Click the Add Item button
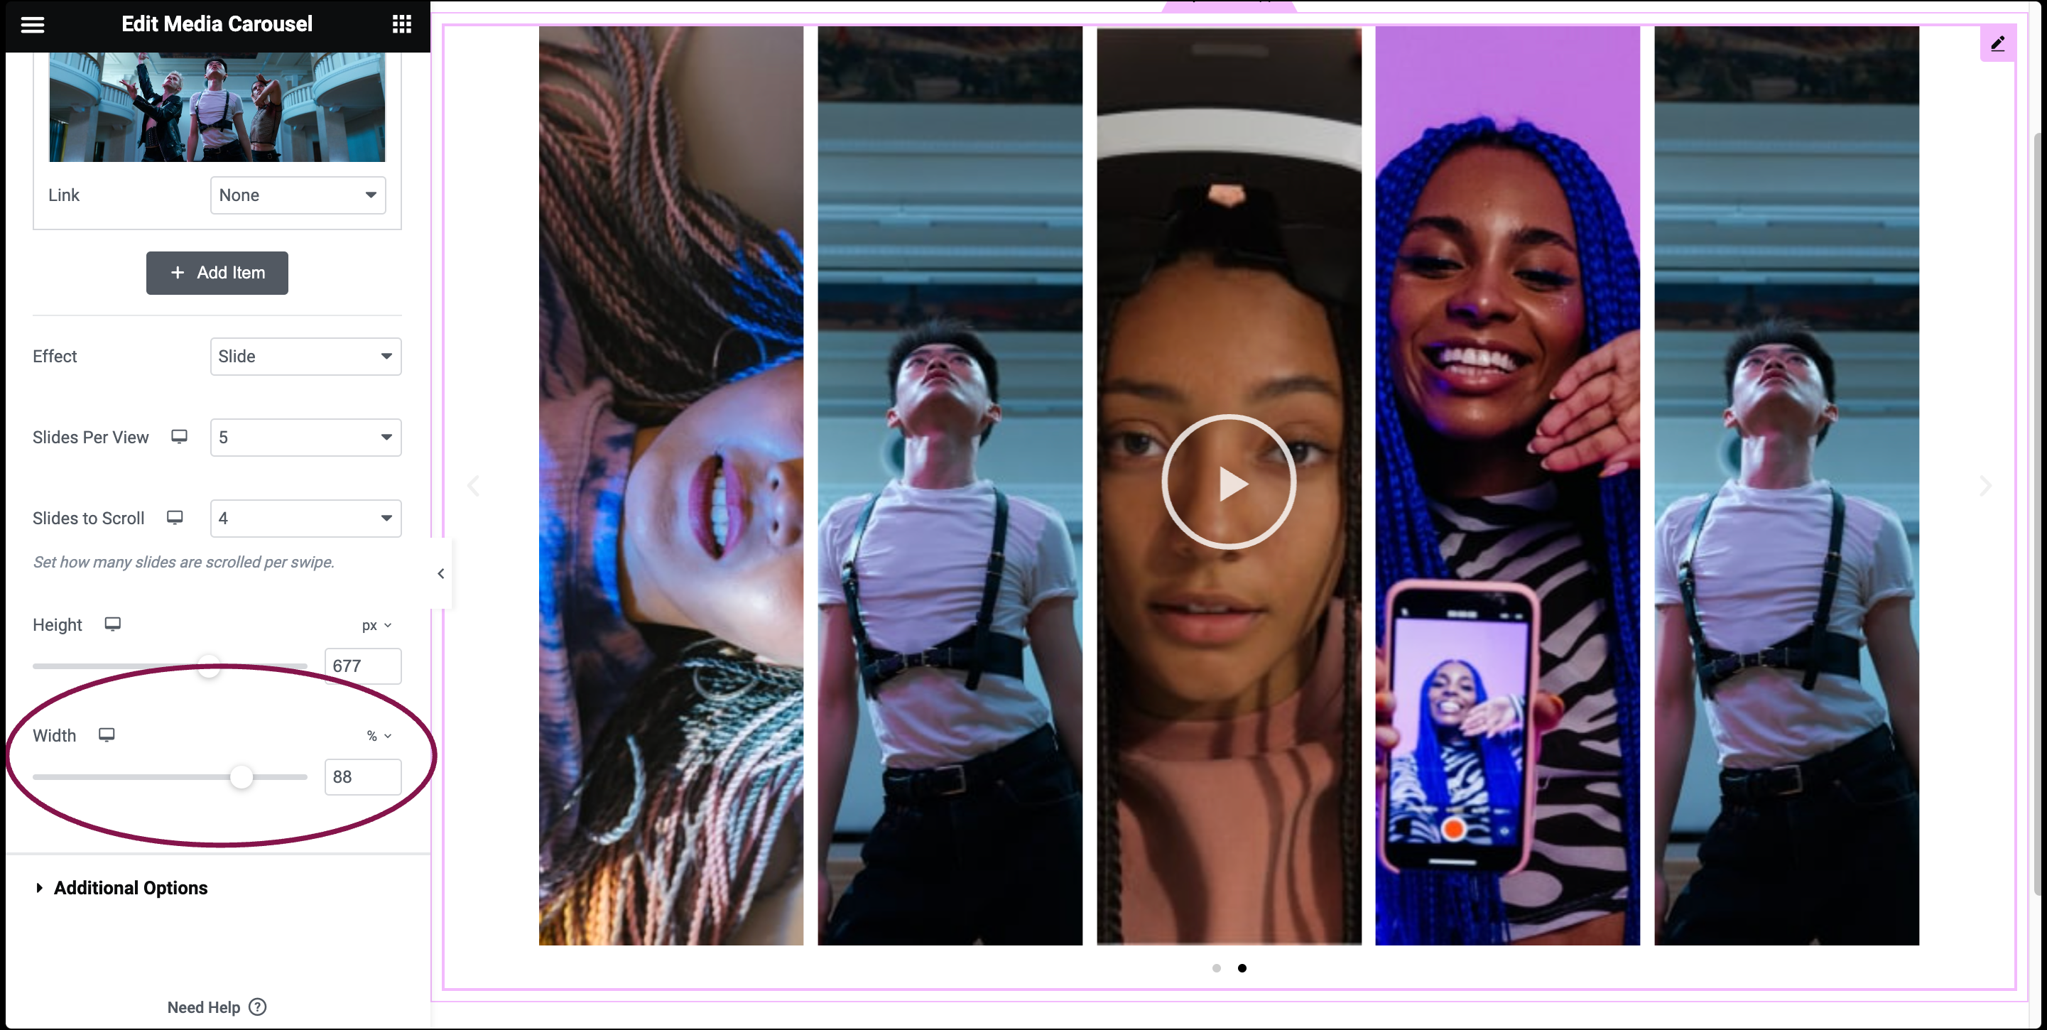This screenshot has height=1030, width=2047. coord(217,273)
